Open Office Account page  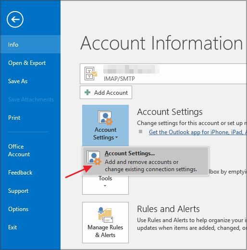click(x=19, y=150)
